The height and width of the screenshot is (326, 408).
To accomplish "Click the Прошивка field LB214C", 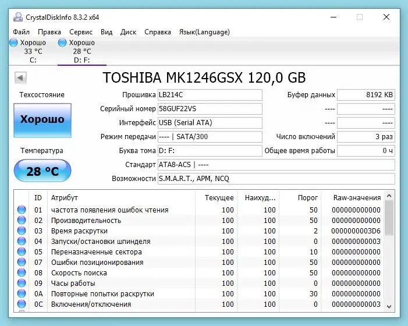I will (210, 95).
